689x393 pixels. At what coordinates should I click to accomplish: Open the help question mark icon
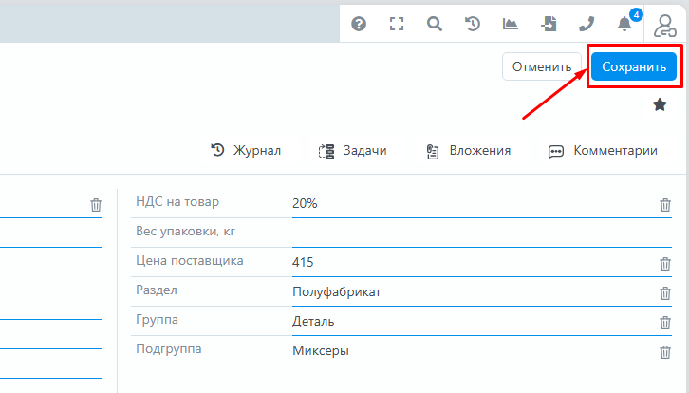point(359,25)
